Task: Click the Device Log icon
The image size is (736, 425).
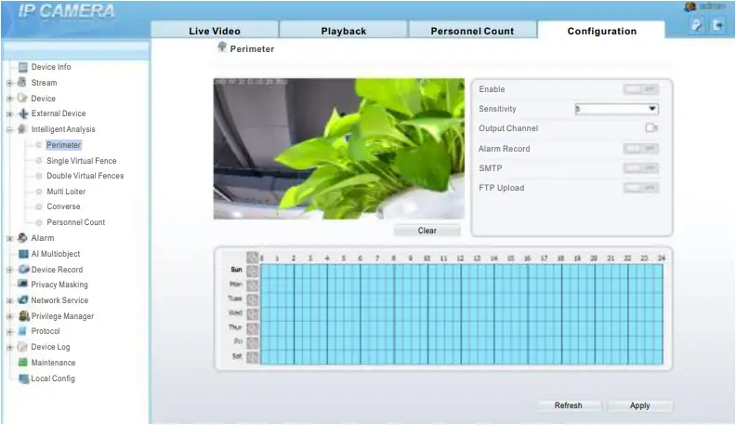Action: [22, 347]
